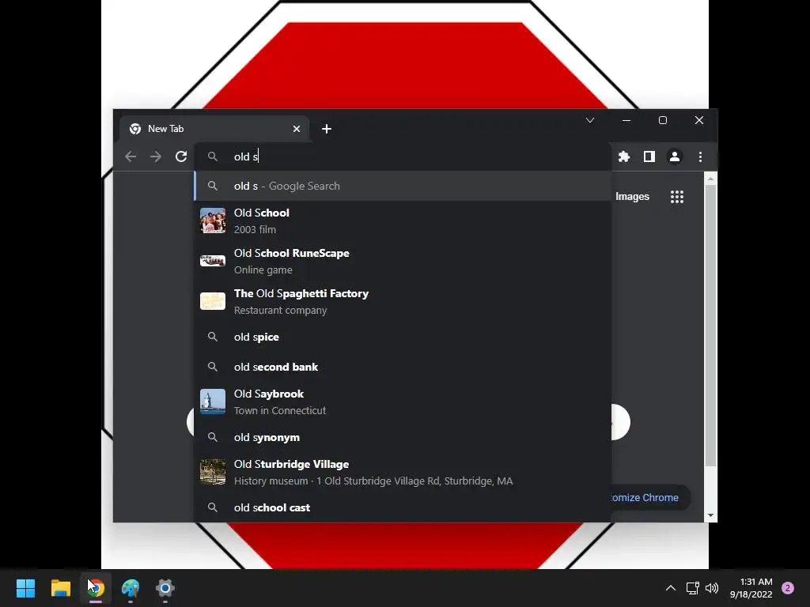Click in the address bar containing 'old s'

tap(403, 156)
